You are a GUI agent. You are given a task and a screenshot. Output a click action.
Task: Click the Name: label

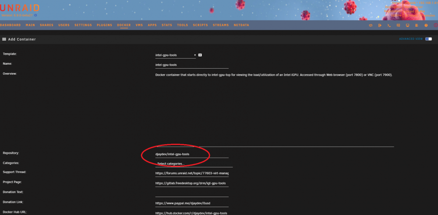(x=7, y=63)
